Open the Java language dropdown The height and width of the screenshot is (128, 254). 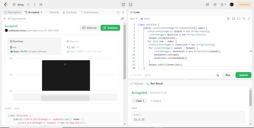point(133,19)
